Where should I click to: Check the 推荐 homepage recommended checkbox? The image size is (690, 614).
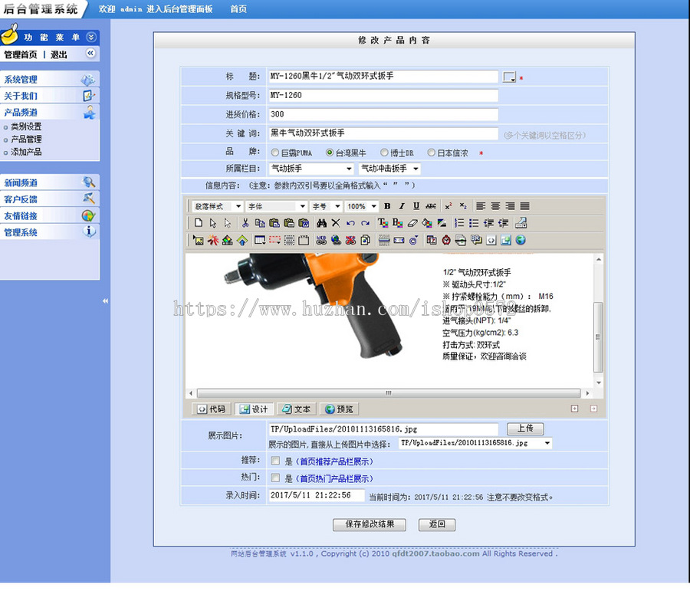tap(275, 461)
